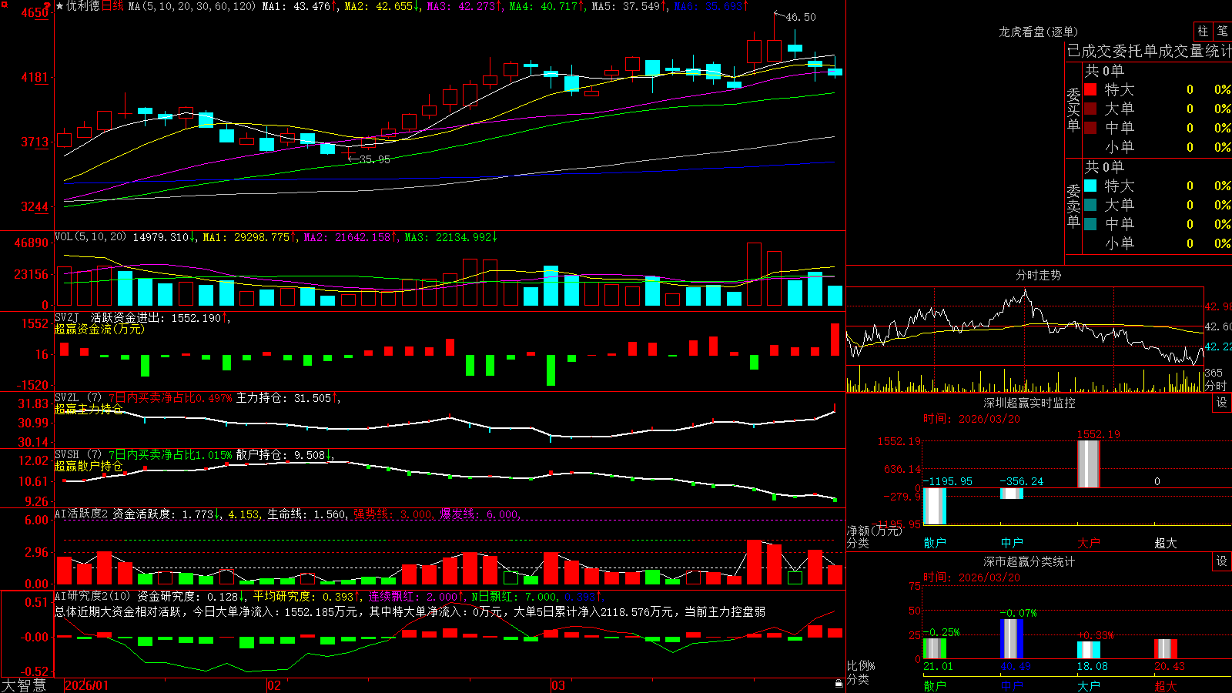The height and width of the screenshot is (693, 1232).
Task: Click the 超赢资金流(万元) yellow label
Action: 99,329
